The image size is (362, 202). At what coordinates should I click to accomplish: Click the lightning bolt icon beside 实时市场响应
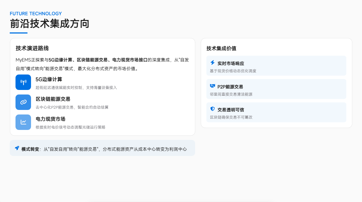click(x=213, y=63)
